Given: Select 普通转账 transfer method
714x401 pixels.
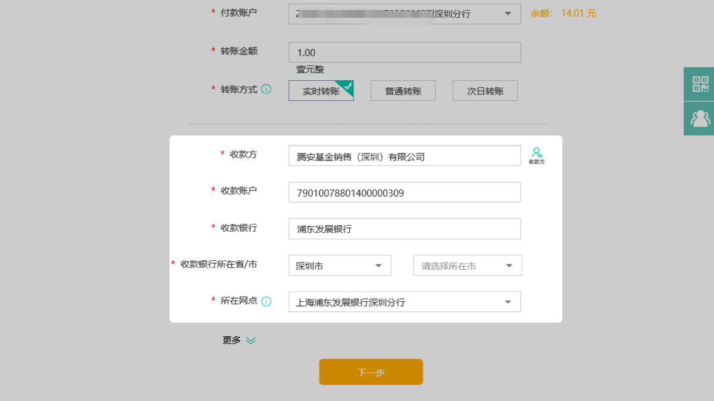Looking at the screenshot, I should 403,91.
